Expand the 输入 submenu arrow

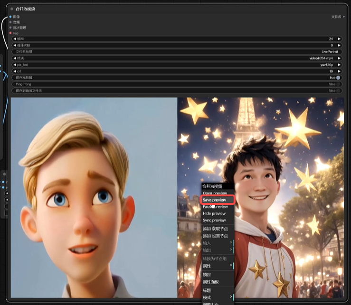point(231,242)
